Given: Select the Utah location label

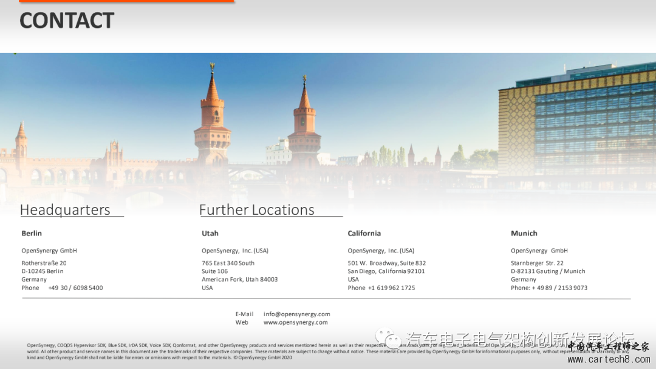Looking at the screenshot, I should [x=210, y=233].
